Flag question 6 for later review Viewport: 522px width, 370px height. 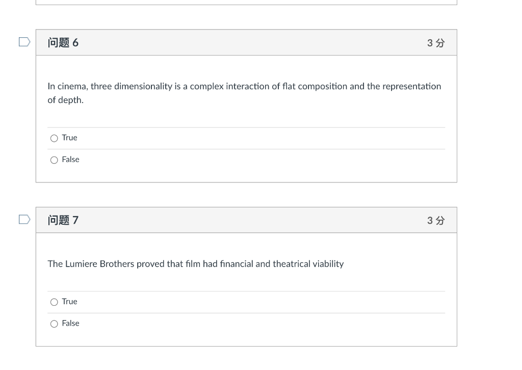(x=24, y=42)
